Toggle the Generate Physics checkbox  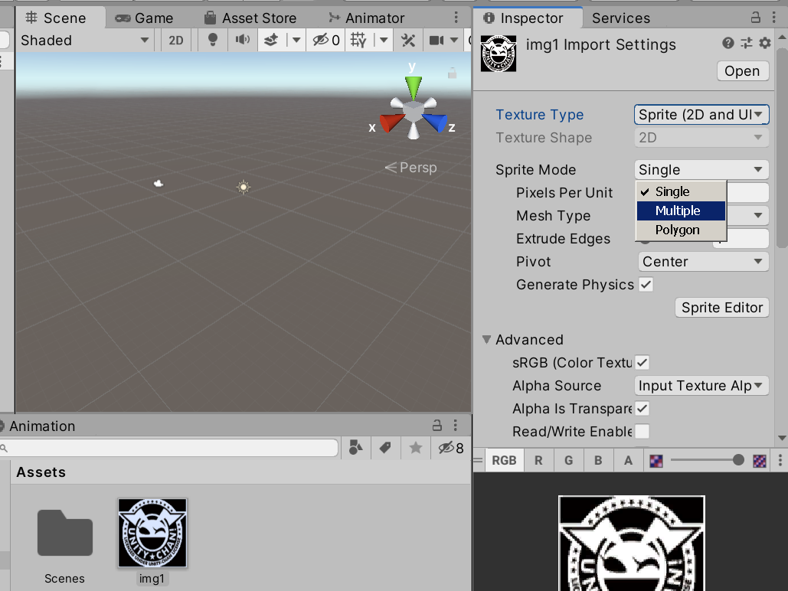[x=646, y=285]
